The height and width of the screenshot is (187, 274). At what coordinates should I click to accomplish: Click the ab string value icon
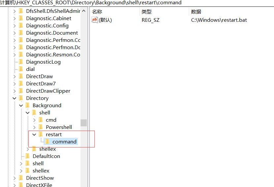[x=94, y=20]
